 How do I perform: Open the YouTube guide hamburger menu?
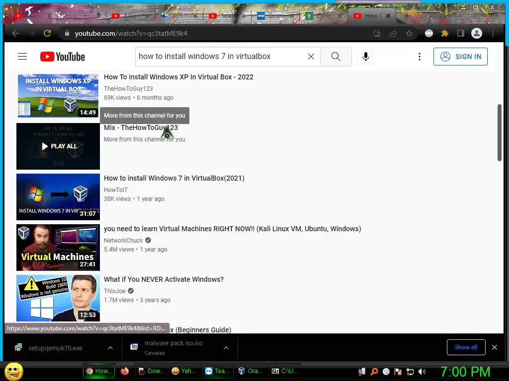pos(22,57)
